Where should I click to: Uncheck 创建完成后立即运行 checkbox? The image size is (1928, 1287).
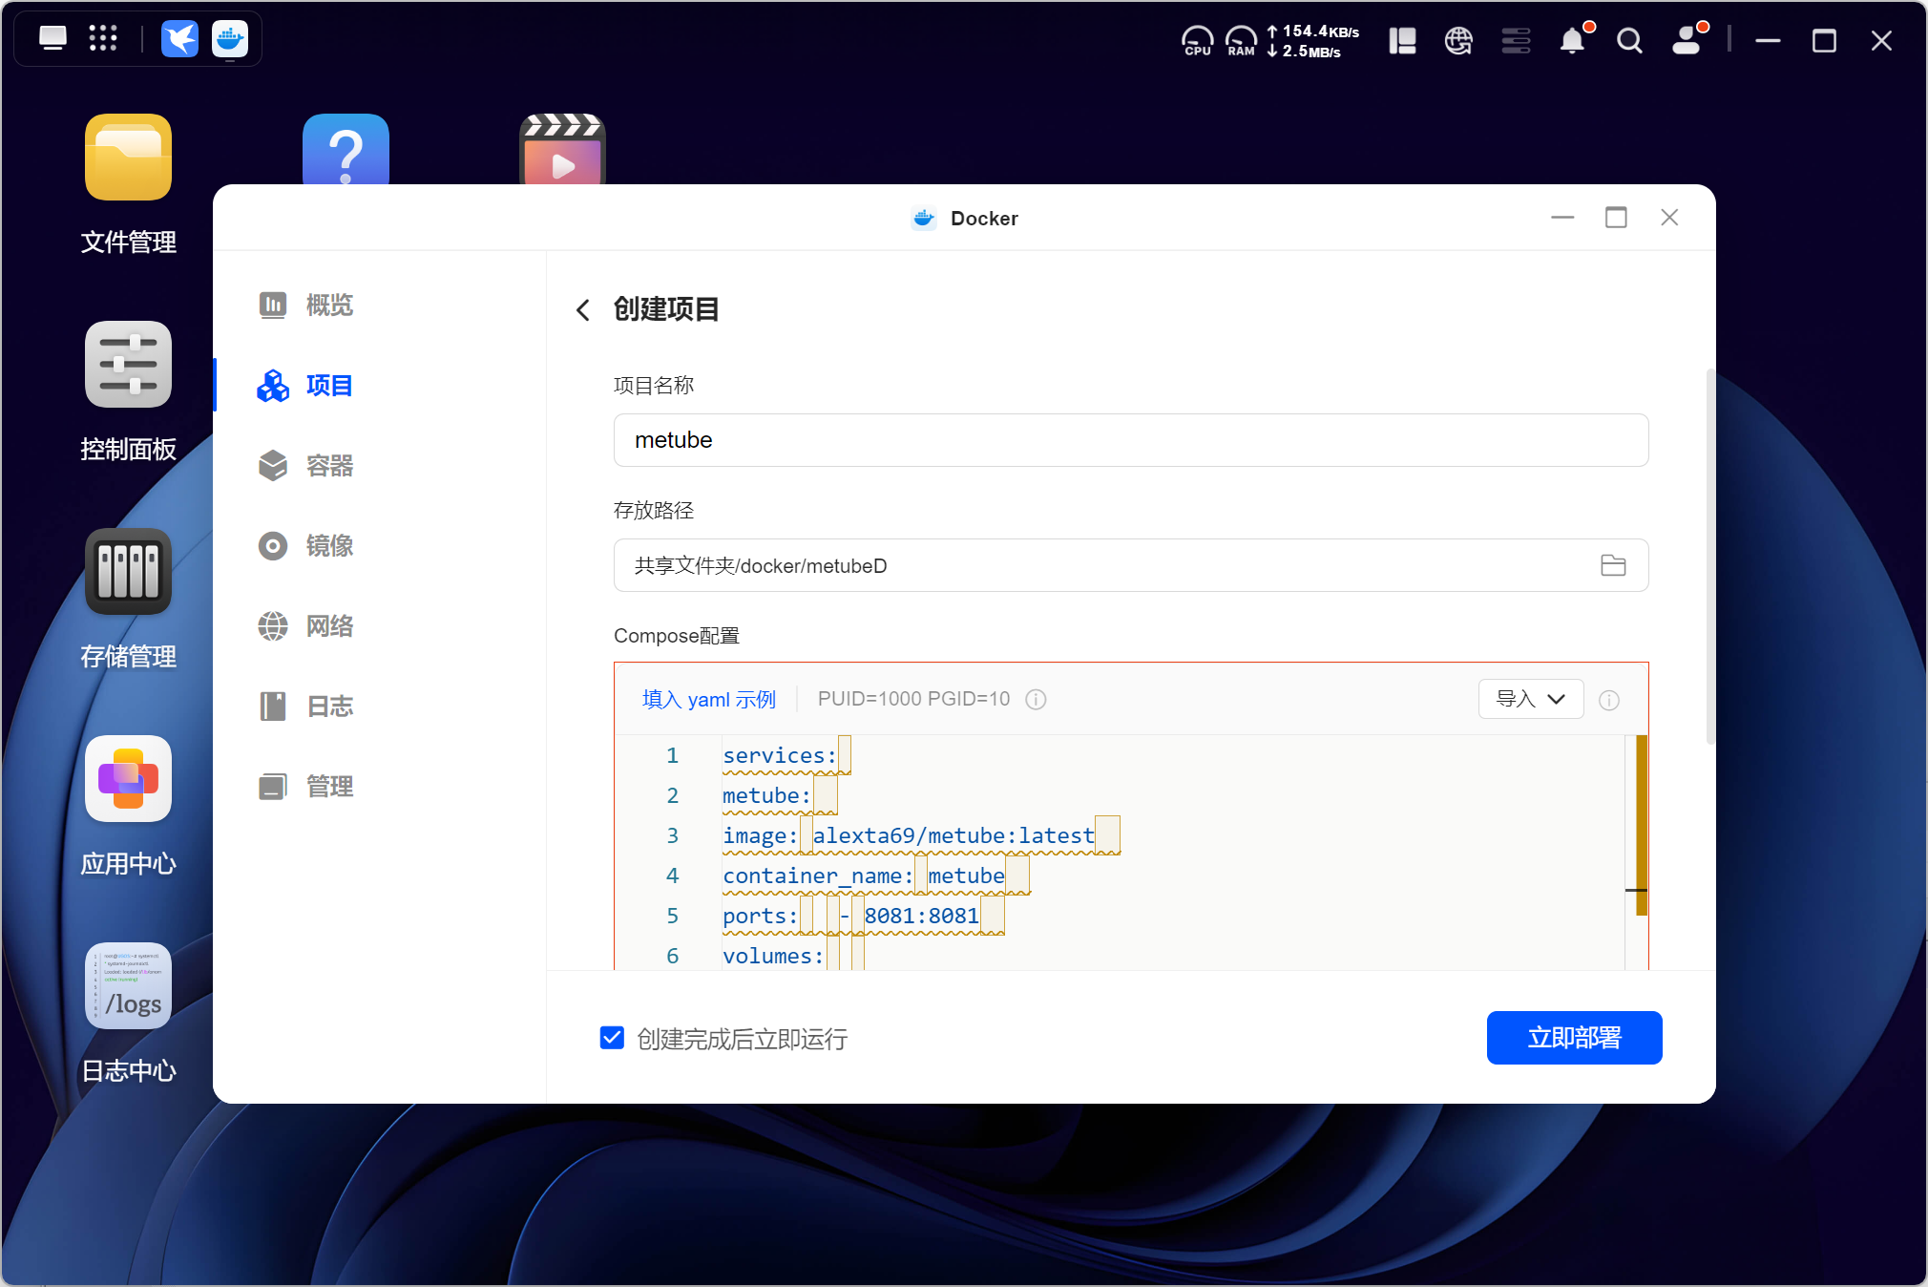click(x=612, y=1038)
